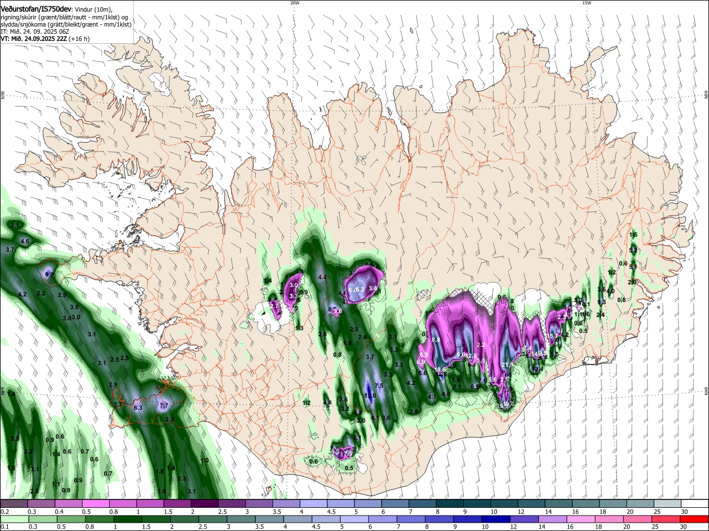Select the valid time 'VT: Mið. 24.09.2025 22Z'
The height and width of the screenshot is (531, 709).
(x=34, y=39)
